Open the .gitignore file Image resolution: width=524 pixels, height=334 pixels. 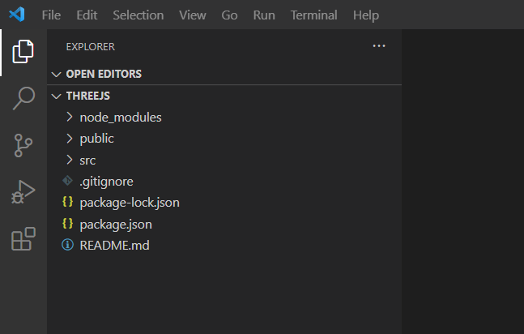106,182
